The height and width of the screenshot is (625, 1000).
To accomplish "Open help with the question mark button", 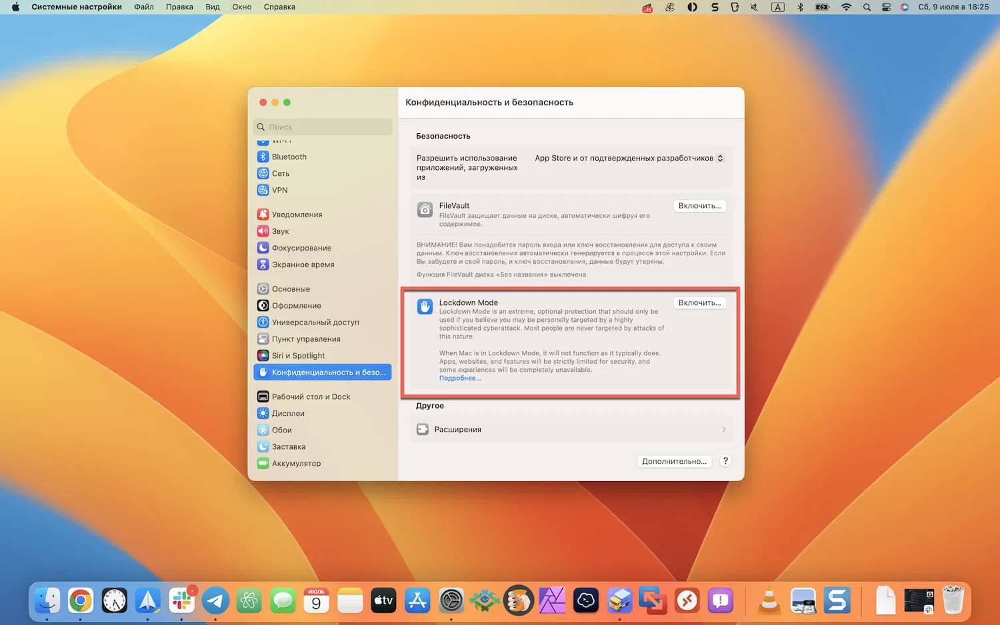I will pyautogui.click(x=725, y=461).
